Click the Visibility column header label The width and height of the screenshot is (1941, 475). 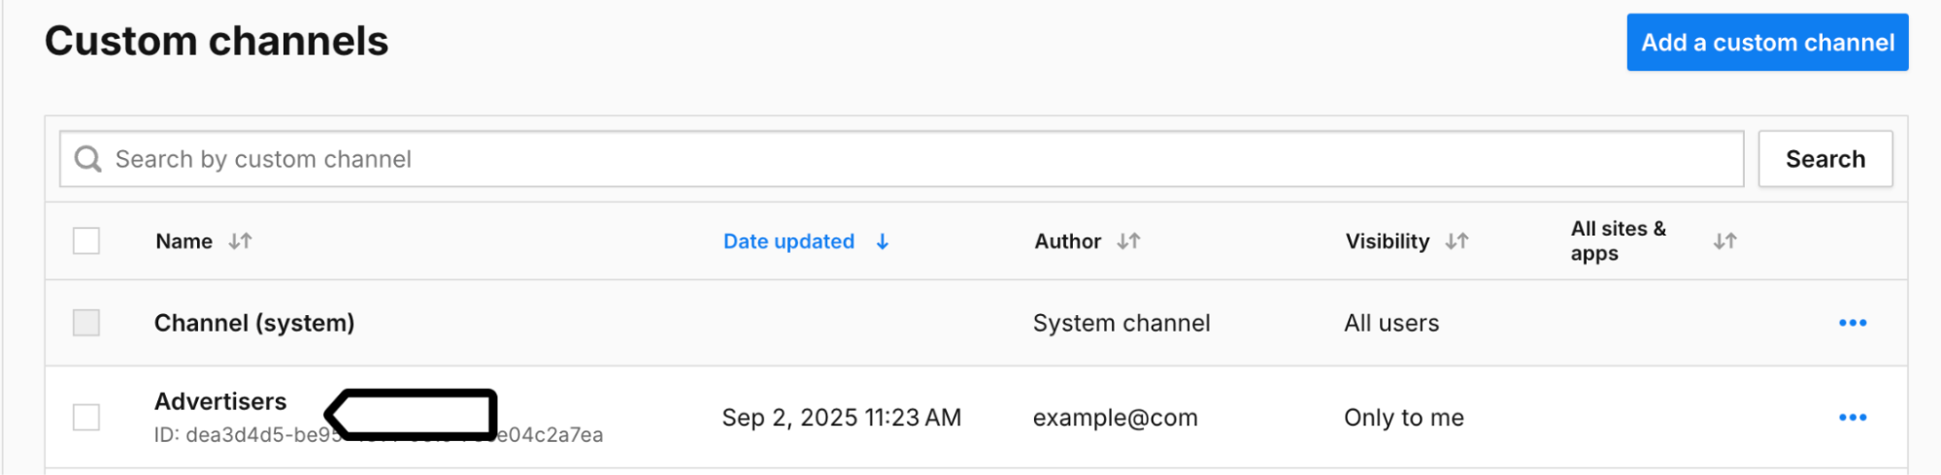coord(1387,241)
